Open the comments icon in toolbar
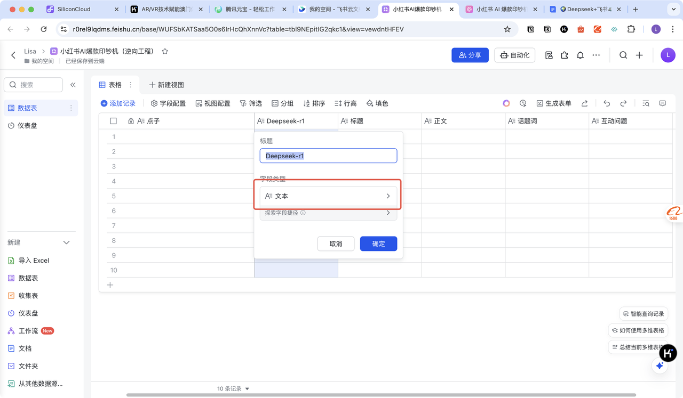This screenshot has height=398, width=683. tap(662, 103)
